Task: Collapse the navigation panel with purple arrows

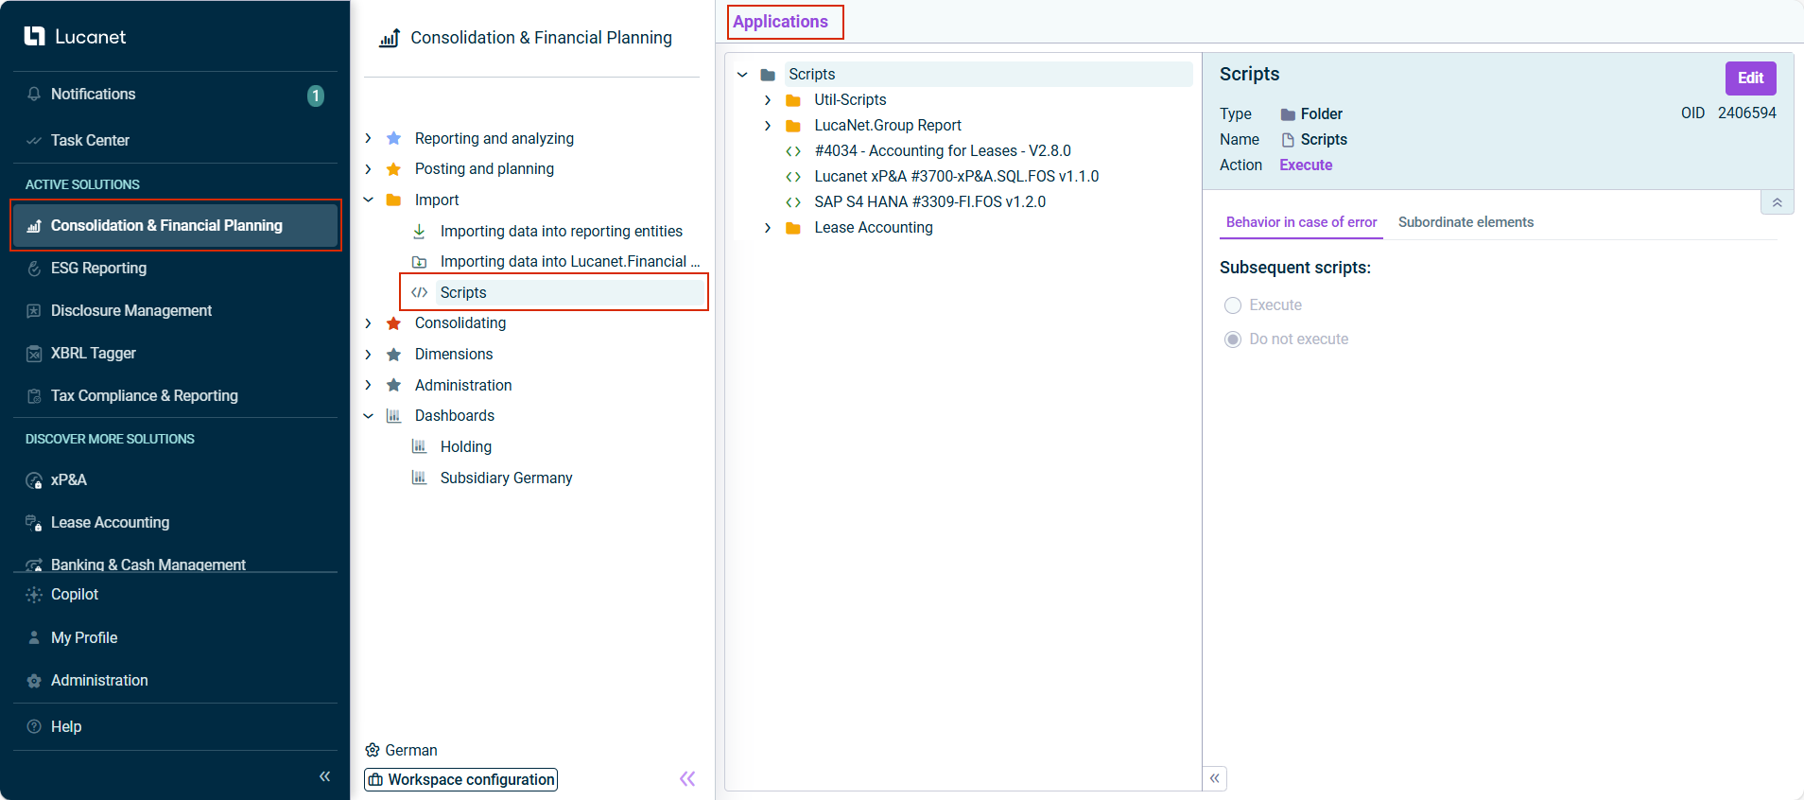Action: (x=687, y=779)
